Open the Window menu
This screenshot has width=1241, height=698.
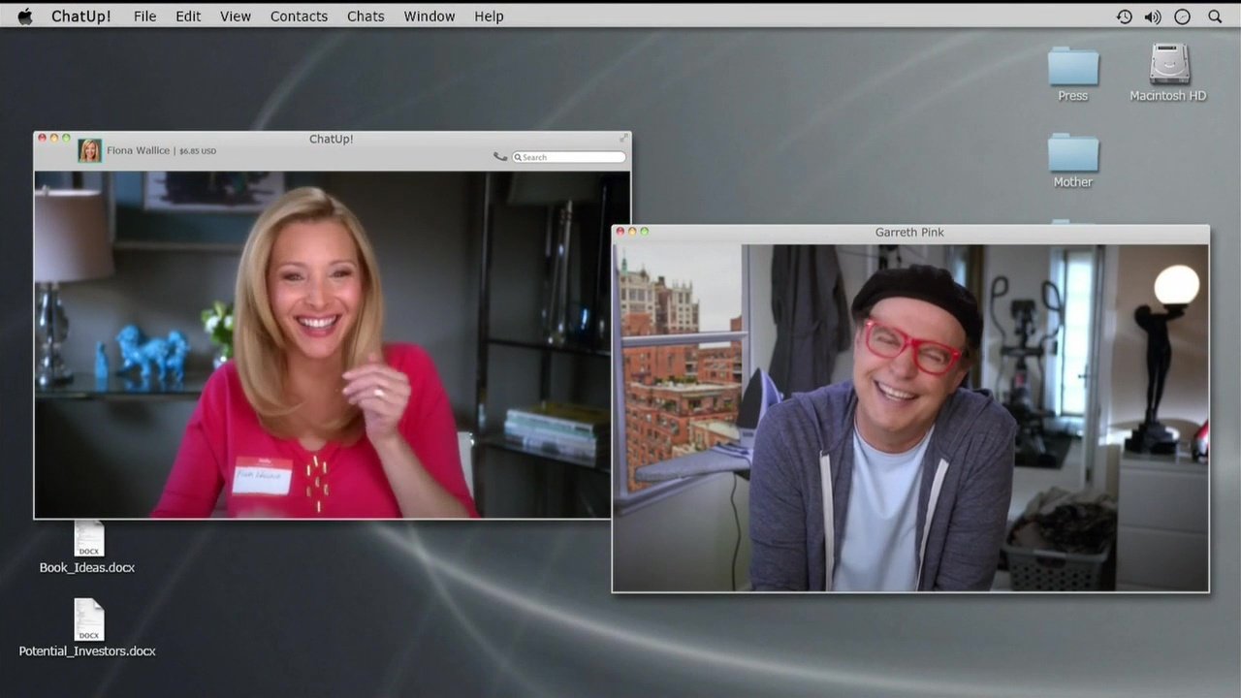pos(430,16)
